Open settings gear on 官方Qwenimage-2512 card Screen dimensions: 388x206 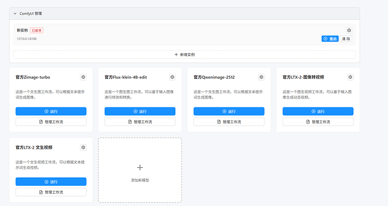pos(261,77)
